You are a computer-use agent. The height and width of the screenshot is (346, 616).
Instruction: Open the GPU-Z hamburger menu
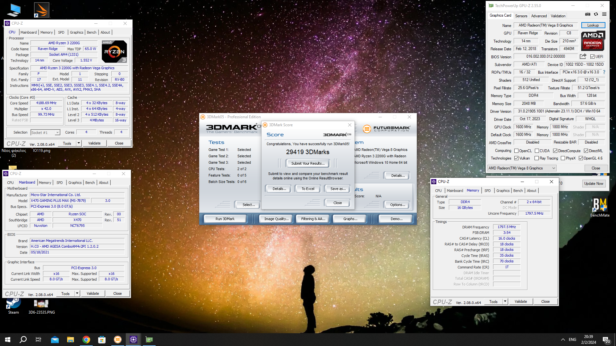point(604,14)
